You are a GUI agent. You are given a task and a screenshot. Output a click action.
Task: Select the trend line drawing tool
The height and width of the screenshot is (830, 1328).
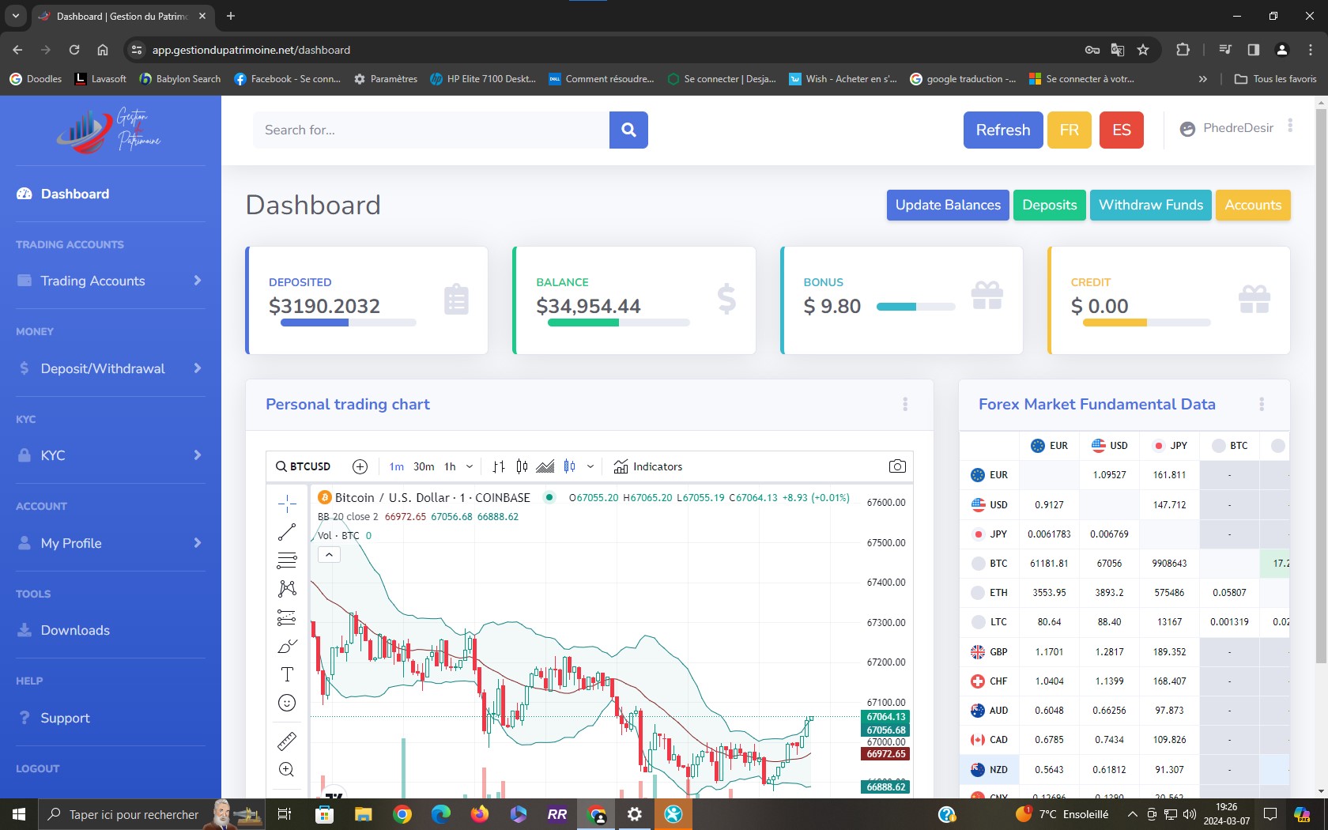click(287, 532)
